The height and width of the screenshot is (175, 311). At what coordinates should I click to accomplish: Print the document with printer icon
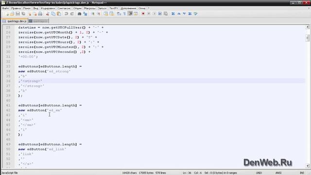(x=40, y=14)
